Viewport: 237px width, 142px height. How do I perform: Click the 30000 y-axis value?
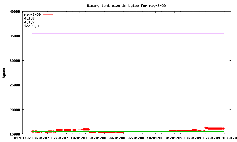point(15,61)
